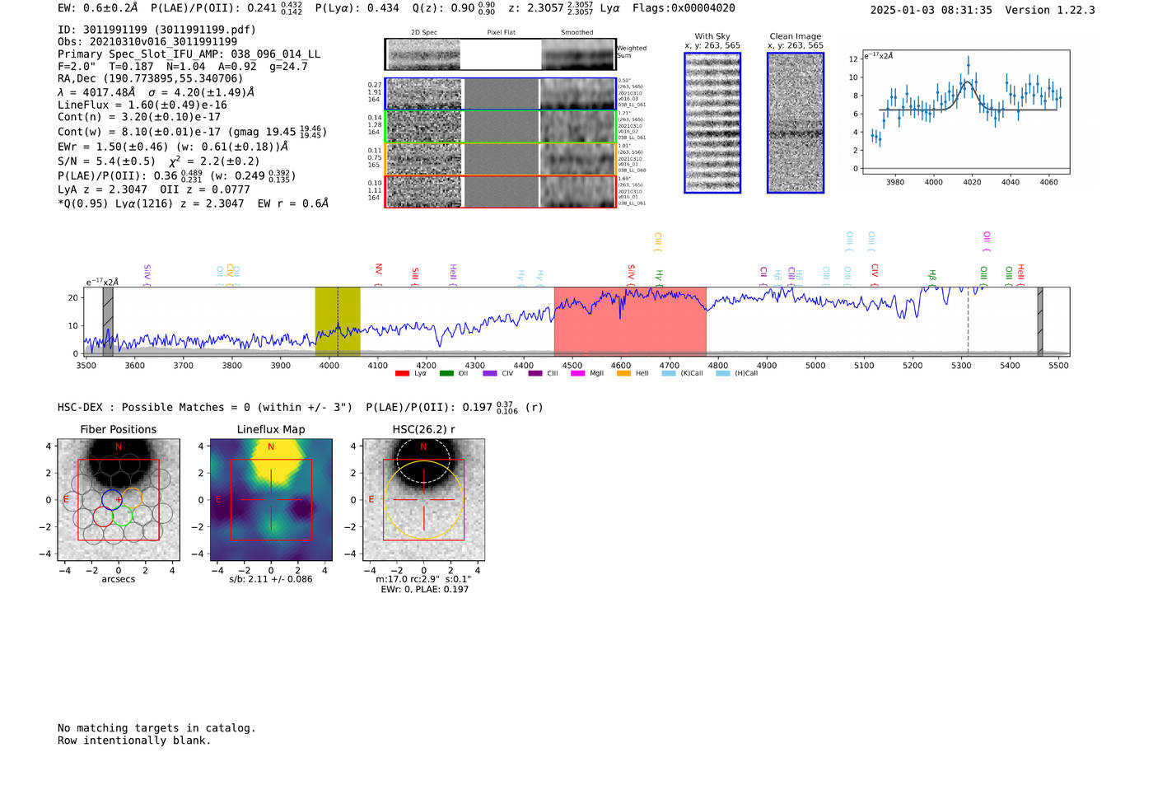Click the green OII legend swatch

tap(446, 373)
